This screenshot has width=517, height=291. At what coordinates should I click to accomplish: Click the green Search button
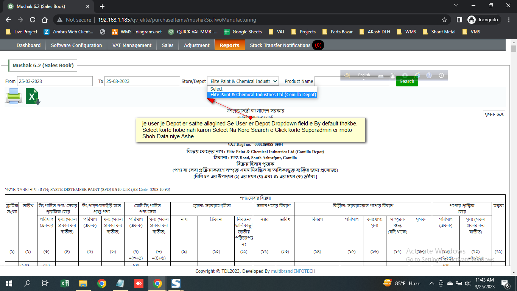tap(407, 81)
